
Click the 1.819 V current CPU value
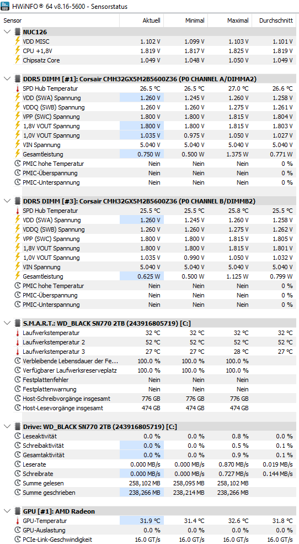pyautogui.click(x=150, y=51)
